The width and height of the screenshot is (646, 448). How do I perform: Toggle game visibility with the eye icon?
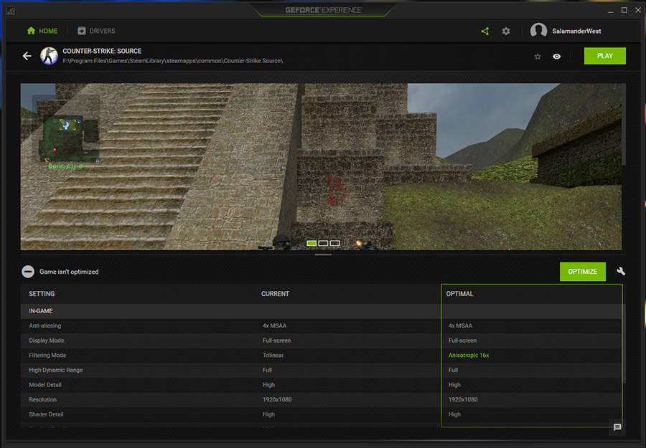pos(557,57)
